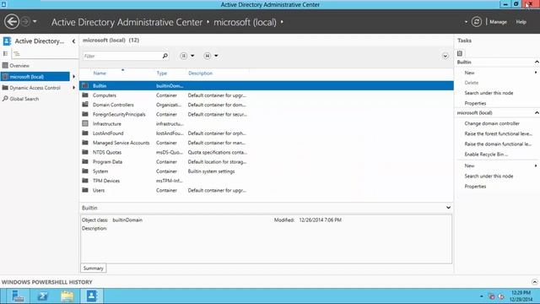This screenshot has height=304, width=540.
Task: Collapse microsoft (local) tasks section
Action: coord(537,112)
